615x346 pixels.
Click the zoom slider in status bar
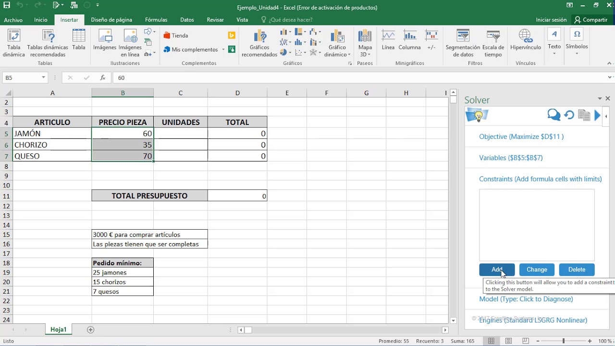(x=564, y=341)
